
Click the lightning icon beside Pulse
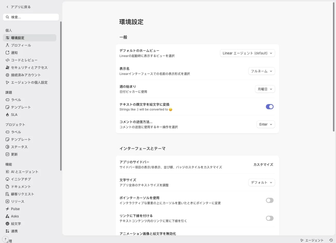click(x=7, y=209)
